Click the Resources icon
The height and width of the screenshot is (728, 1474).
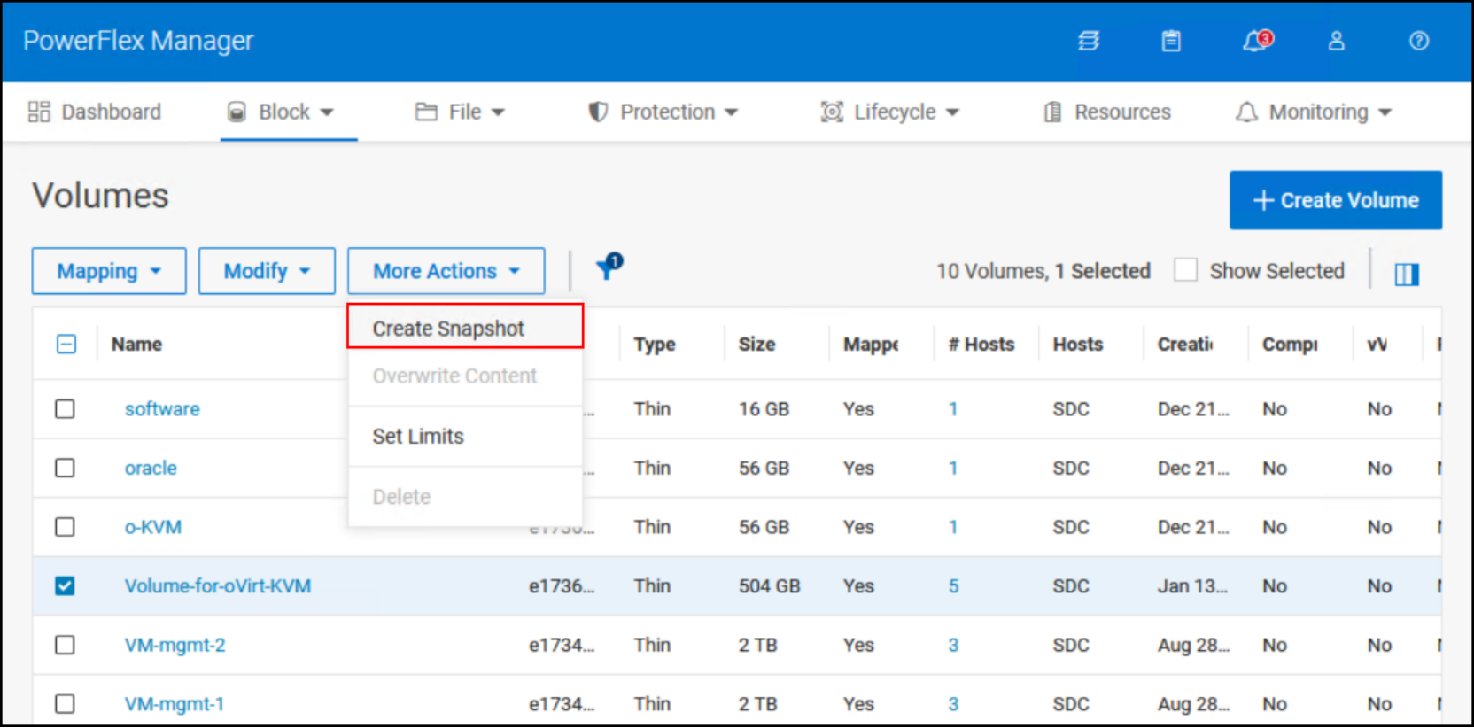[x=1052, y=112]
